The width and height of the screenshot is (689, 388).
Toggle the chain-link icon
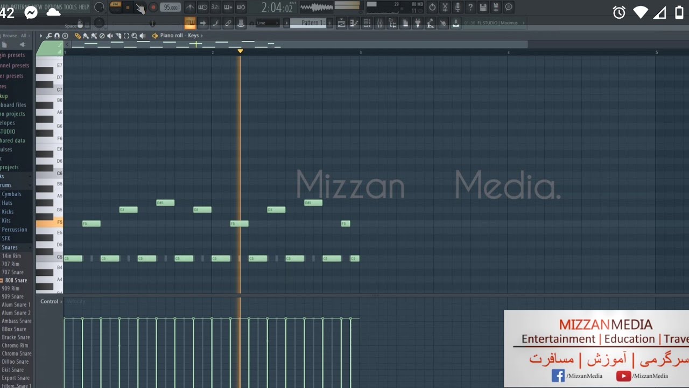(228, 23)
